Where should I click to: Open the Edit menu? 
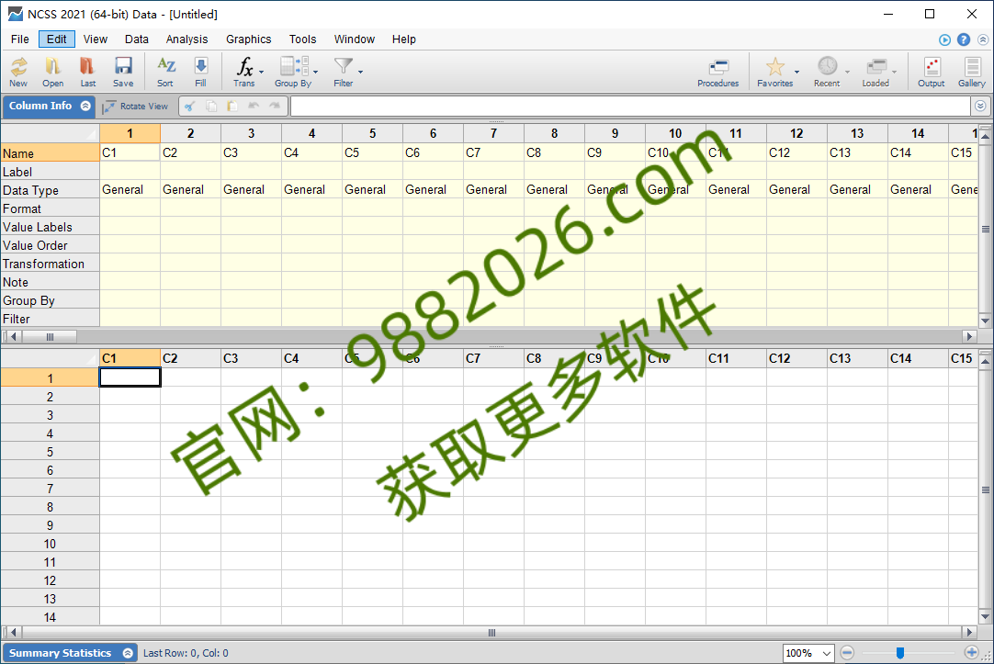[x=56, y=39]
